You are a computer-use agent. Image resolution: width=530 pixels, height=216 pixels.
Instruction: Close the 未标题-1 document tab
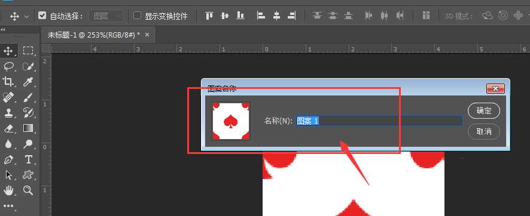[x=147, y=35]
